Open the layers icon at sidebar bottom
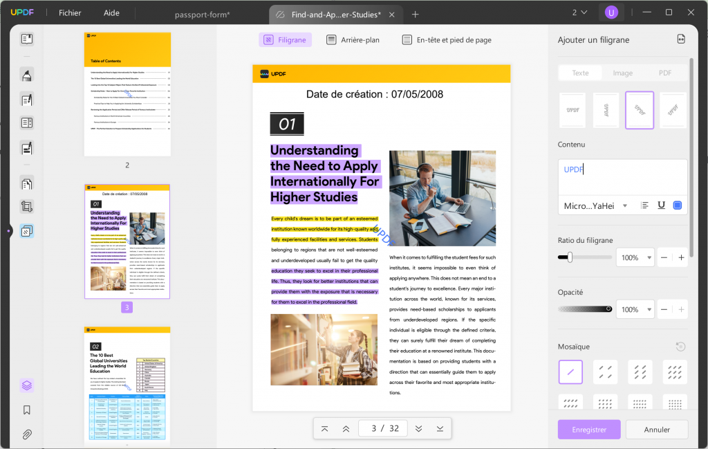708x449 pixels. click(x=26, y=385)
